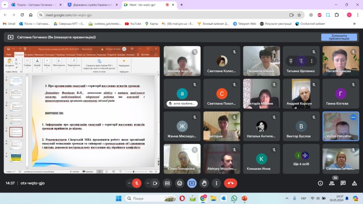The height and width of the screenshot is (204, 363).
Task: Open the Telegram Web bookmark
Action: 244,23
